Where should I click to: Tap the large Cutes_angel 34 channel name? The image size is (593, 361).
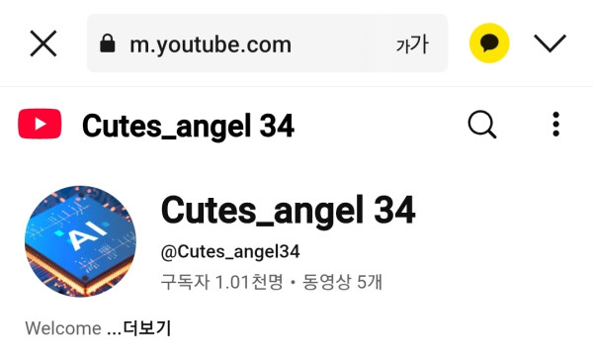coord(289,211)
